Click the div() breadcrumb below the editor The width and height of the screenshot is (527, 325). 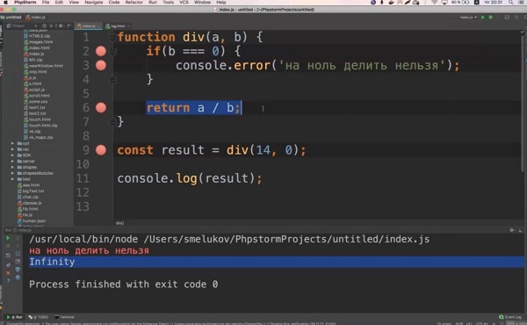pyautogui.click(x=119, y=223)
